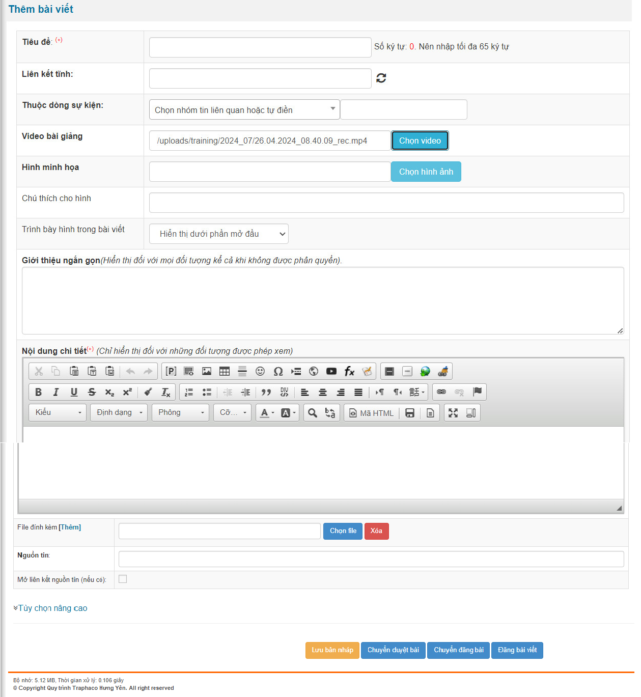The width and height of the screenshot is (641, 697).
Task: Maximize the editor to full screen
Action: click(453, 413)
